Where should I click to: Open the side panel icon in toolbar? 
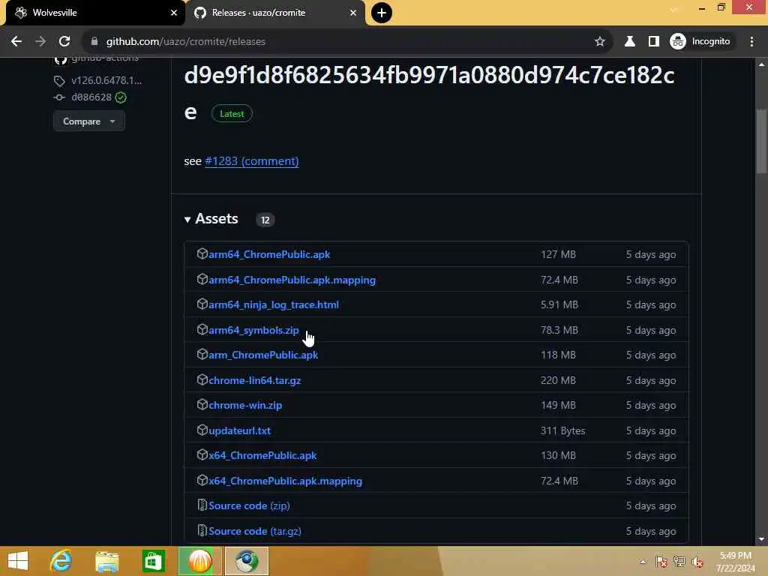click(653, 42)
